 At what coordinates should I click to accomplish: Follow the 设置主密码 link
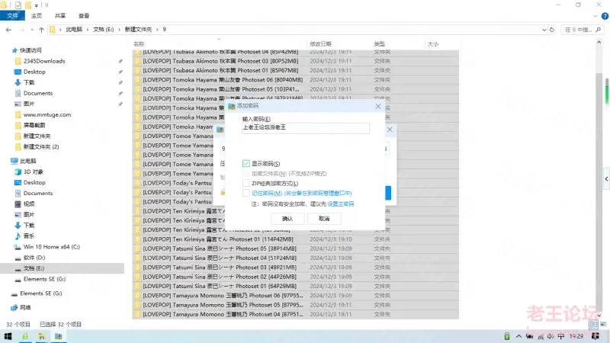[341, 204]
